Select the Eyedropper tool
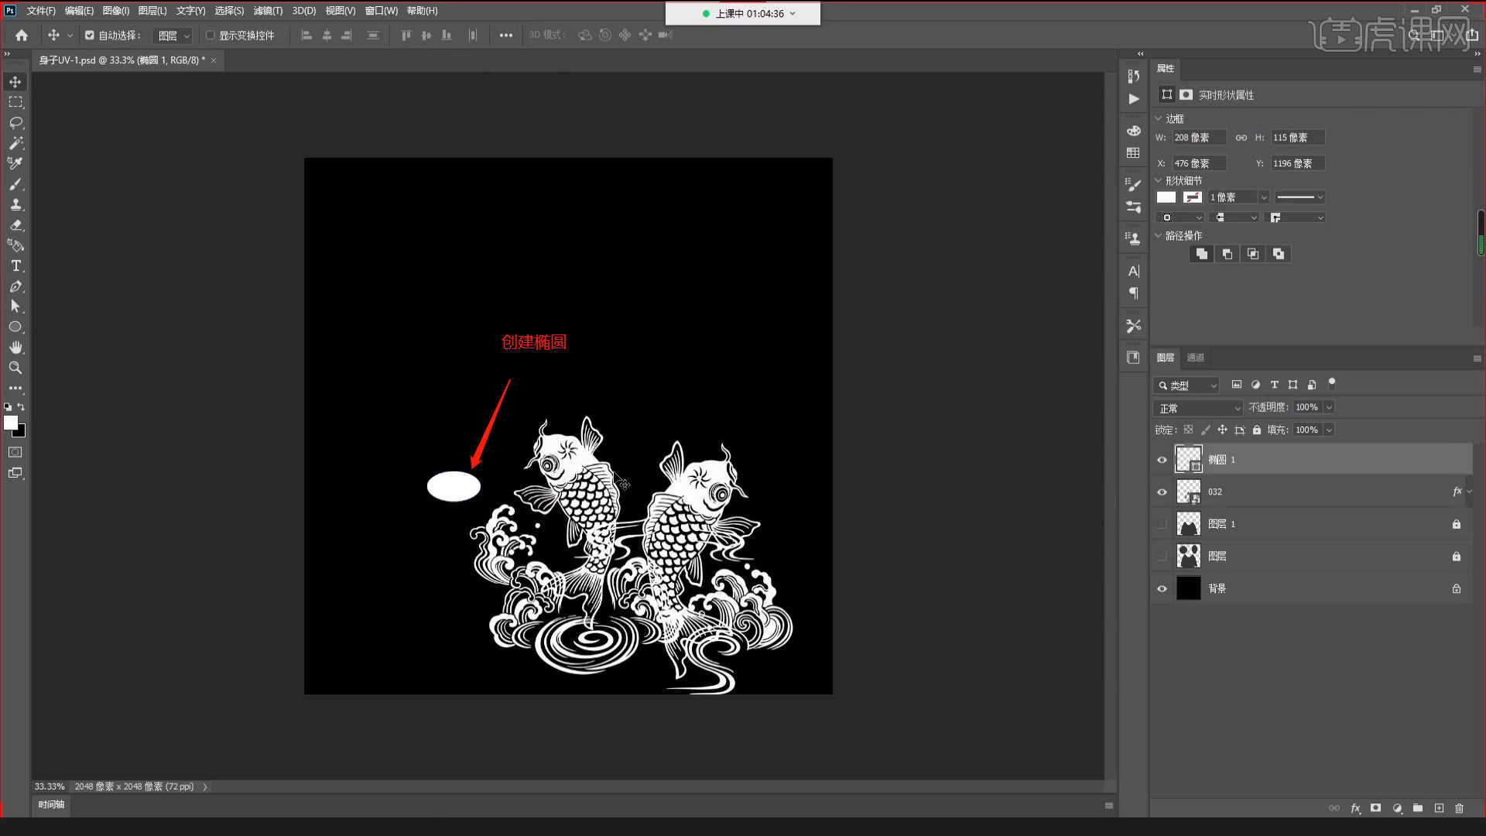The image size is (1486, 836). point(15,163)
